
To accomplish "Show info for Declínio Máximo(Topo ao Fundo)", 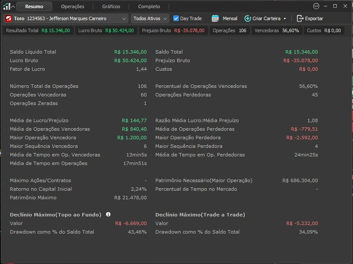I will 108,214.
